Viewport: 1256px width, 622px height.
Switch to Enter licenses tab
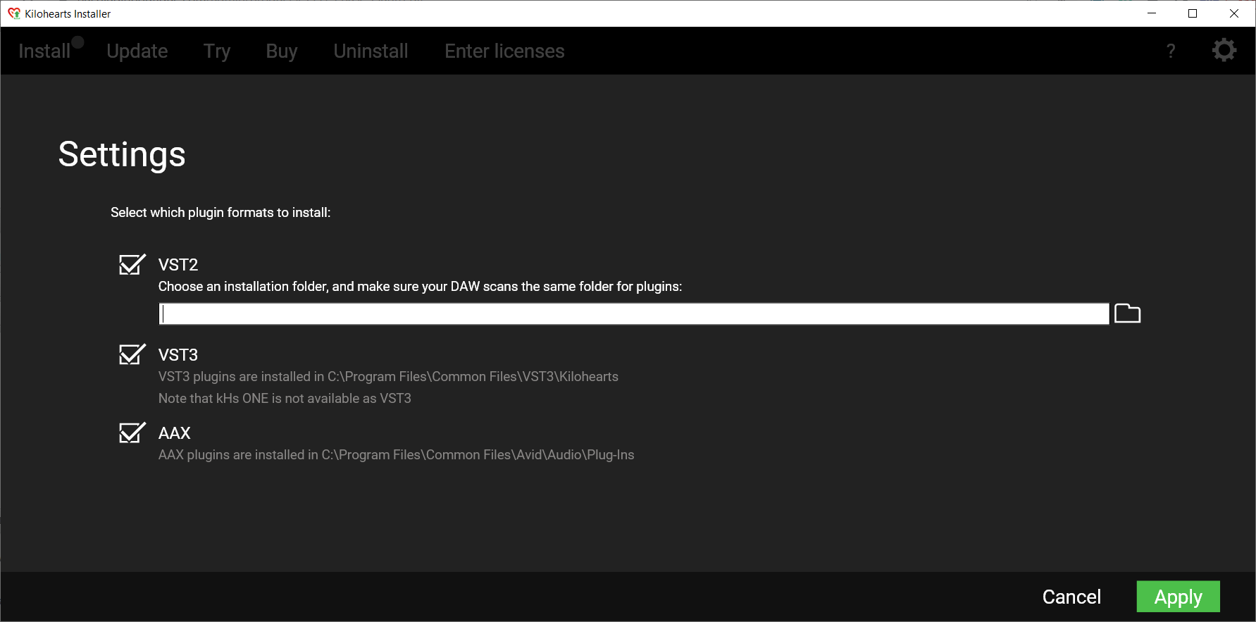(504, 51)
